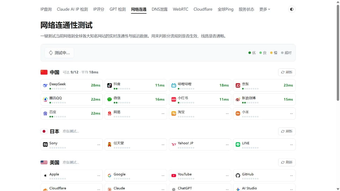Viewport: 340px width, 191px height.
Task: Open the DNS泄露 tab
Action: 160,9
